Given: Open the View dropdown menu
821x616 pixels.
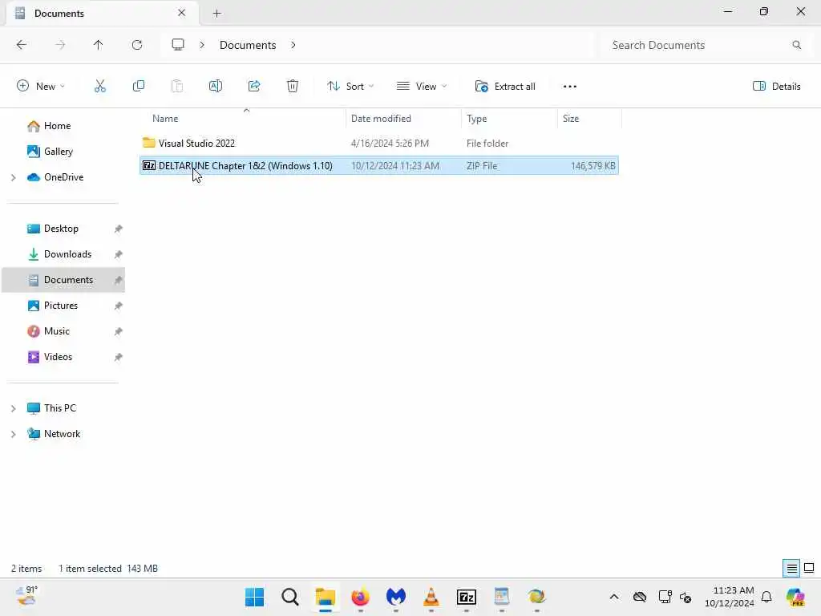Looking at the screenshot, I should coord(422,87).
